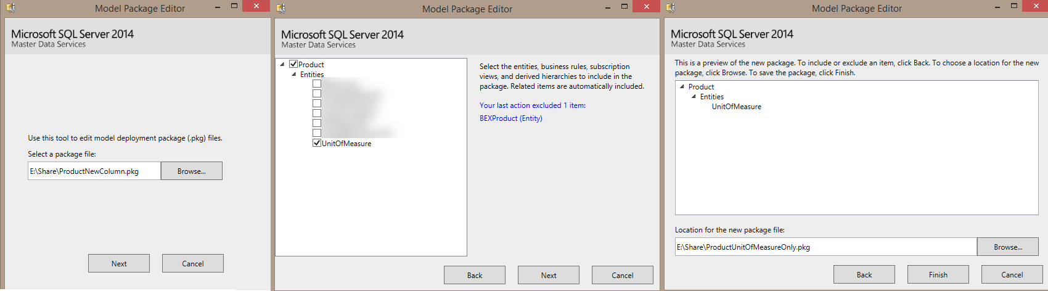Viewport: 1048px width, 291px height.
Task: Focus the package file path field
Action: point(94,171)
